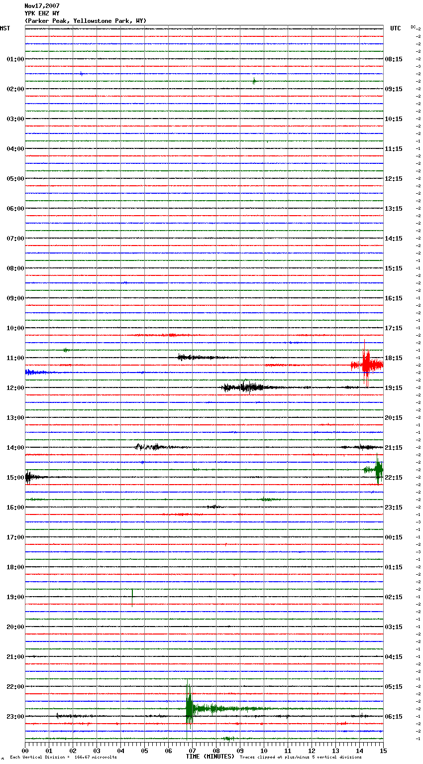This screenshot has width=423, height=764.
Task: Select the station code YPK EHZ WY
Action: point(42,13)
